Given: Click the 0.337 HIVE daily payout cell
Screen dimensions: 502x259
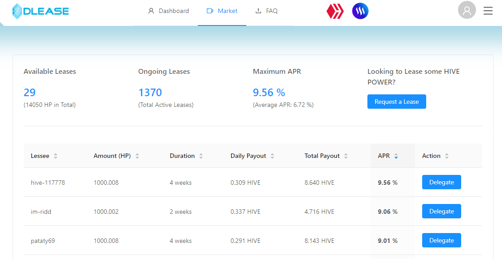Looking at the screenshot, I should click(245, 212).
